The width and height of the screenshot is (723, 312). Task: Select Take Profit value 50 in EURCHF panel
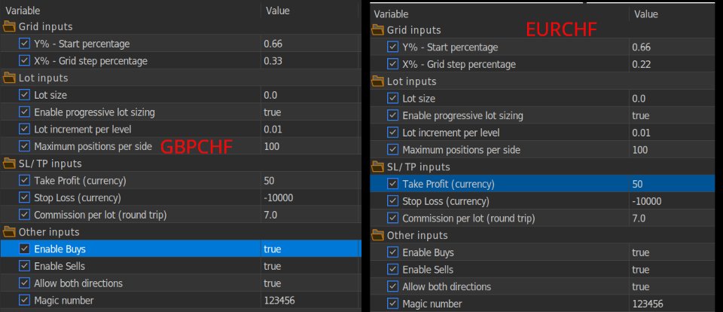click(x=637, y=184)
